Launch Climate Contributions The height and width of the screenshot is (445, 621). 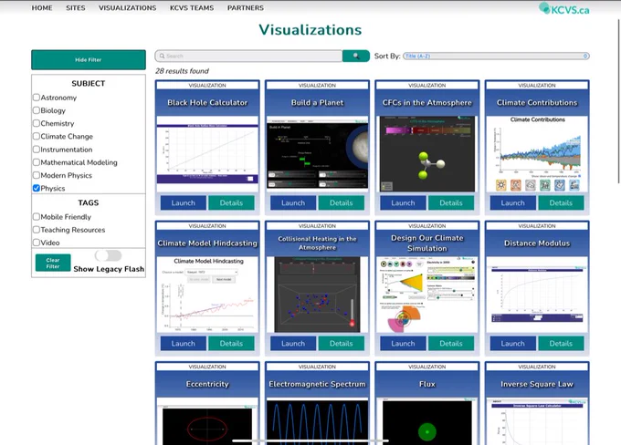tap(513, 203)
